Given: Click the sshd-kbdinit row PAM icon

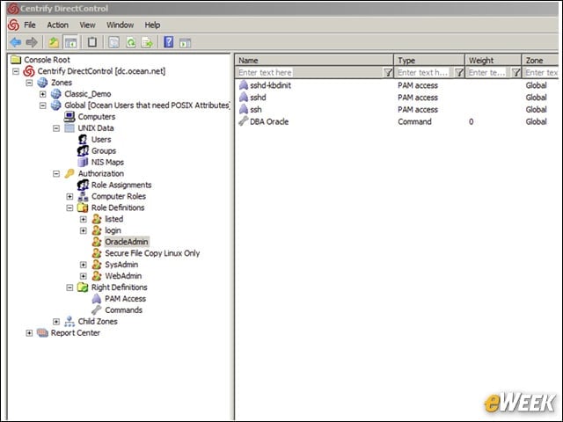Looking at the screenshot, I should pyautogui.click(x=244, y=85).
